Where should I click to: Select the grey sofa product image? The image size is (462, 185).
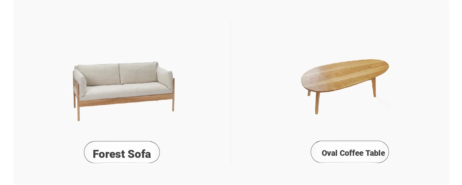click(124, 91)
